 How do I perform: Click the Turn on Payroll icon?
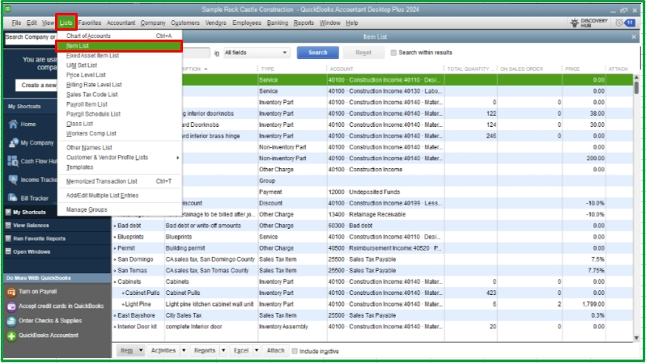11,291
